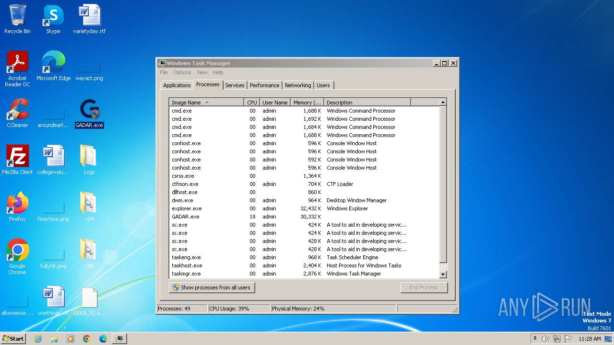Sort by CPU column header
614x345 pixels.
click(x=252, y=102)
